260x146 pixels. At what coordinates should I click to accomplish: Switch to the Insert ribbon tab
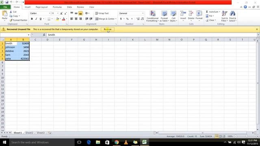coord(28,7)
